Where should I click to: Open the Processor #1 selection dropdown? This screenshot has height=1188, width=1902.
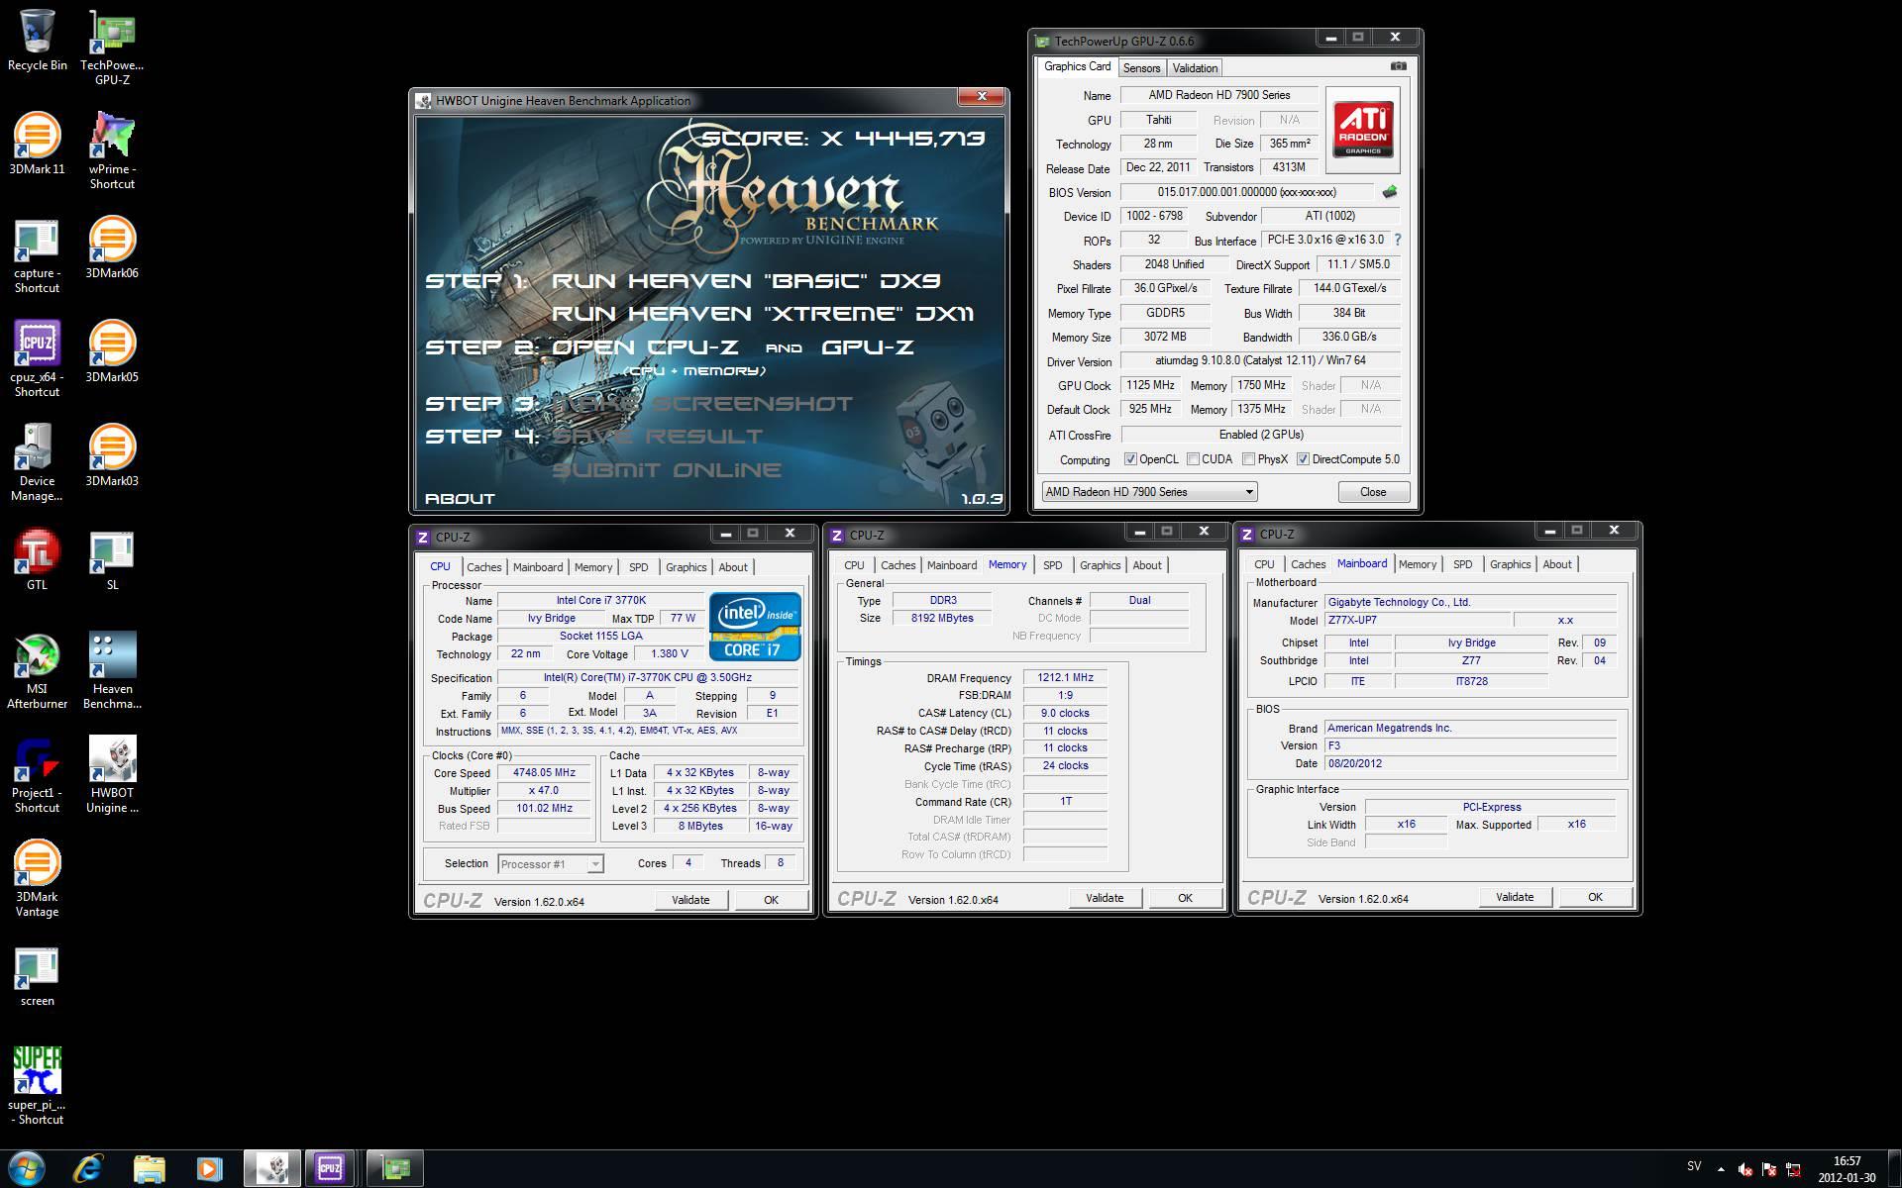pyautogui.click(x=550, y=864)
